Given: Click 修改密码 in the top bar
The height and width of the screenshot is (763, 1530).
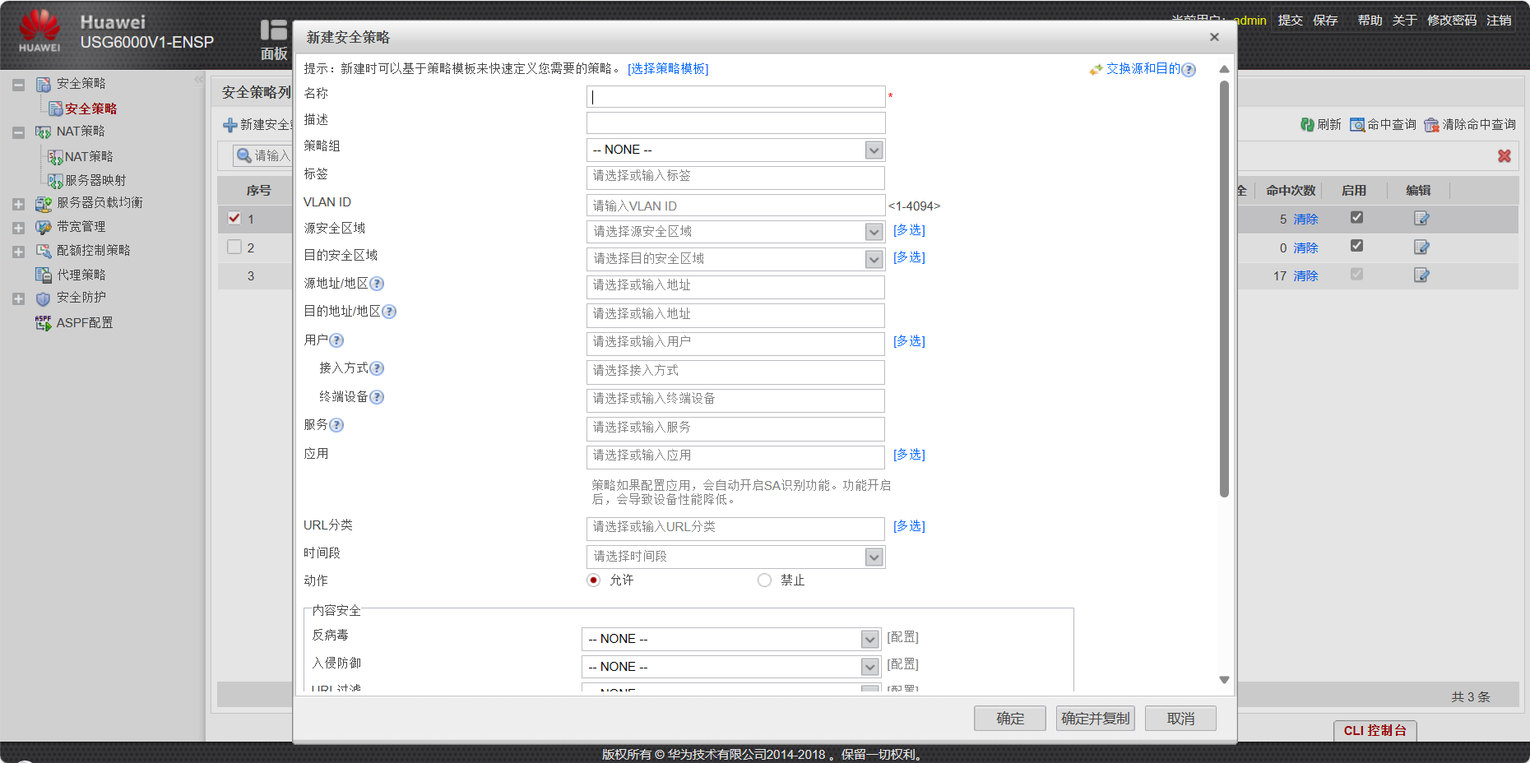Looking at the screenshot, I should [x=1453, y=21].
